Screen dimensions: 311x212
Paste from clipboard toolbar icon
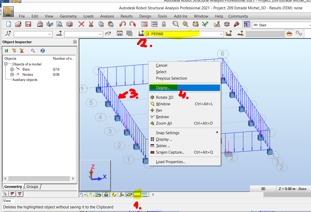(x=111, y=24)
